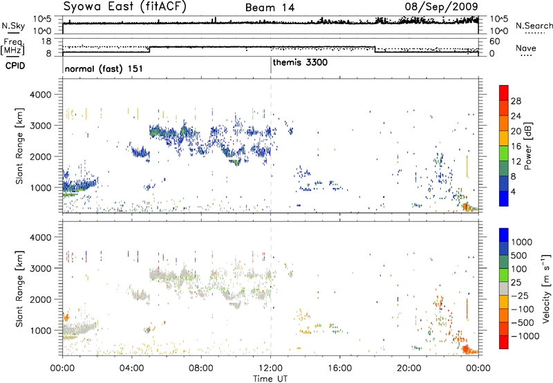This screenshot has width=553, height=383.
Task: Click the bright blue bottom power color band
Action: click(x=504, y=198)
